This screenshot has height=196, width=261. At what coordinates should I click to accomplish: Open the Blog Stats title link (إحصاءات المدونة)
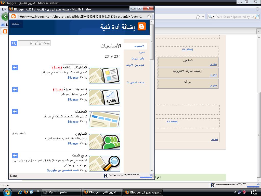pyautogui.click(x=75, y=90)
